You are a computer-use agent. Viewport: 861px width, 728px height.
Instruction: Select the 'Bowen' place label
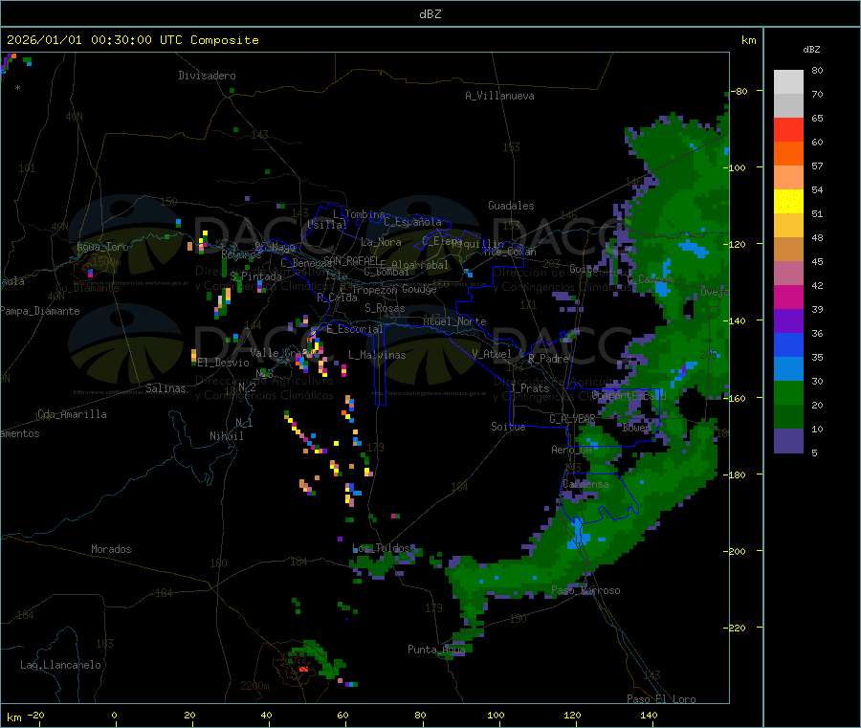click(637, 427)
